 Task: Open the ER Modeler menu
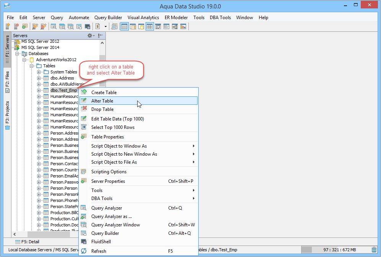click(176, 18)
